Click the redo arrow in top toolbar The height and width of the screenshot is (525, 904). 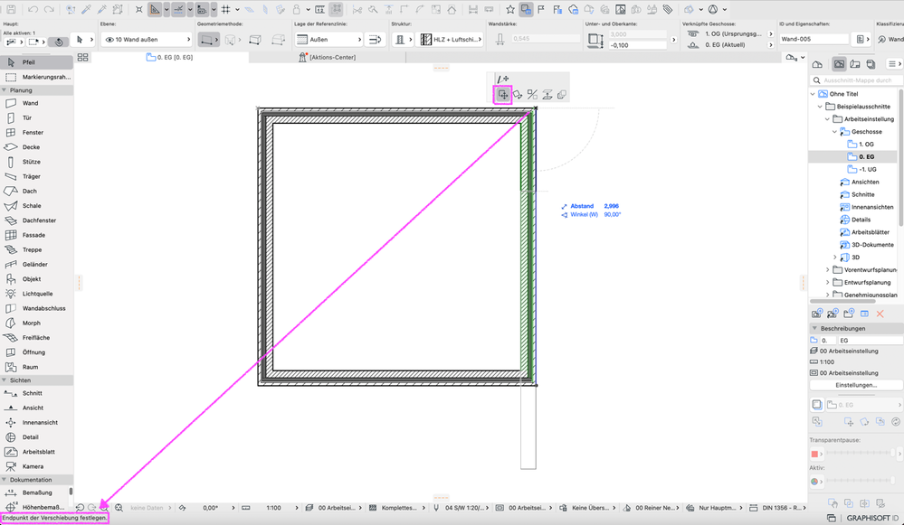point(50,9)
